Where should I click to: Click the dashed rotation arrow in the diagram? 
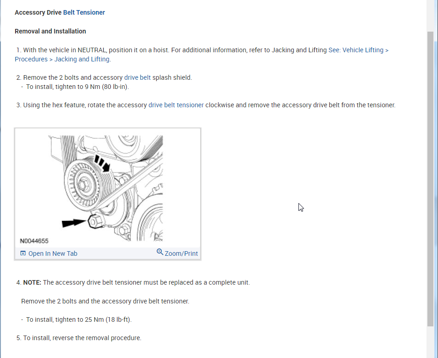click(102, 163)
